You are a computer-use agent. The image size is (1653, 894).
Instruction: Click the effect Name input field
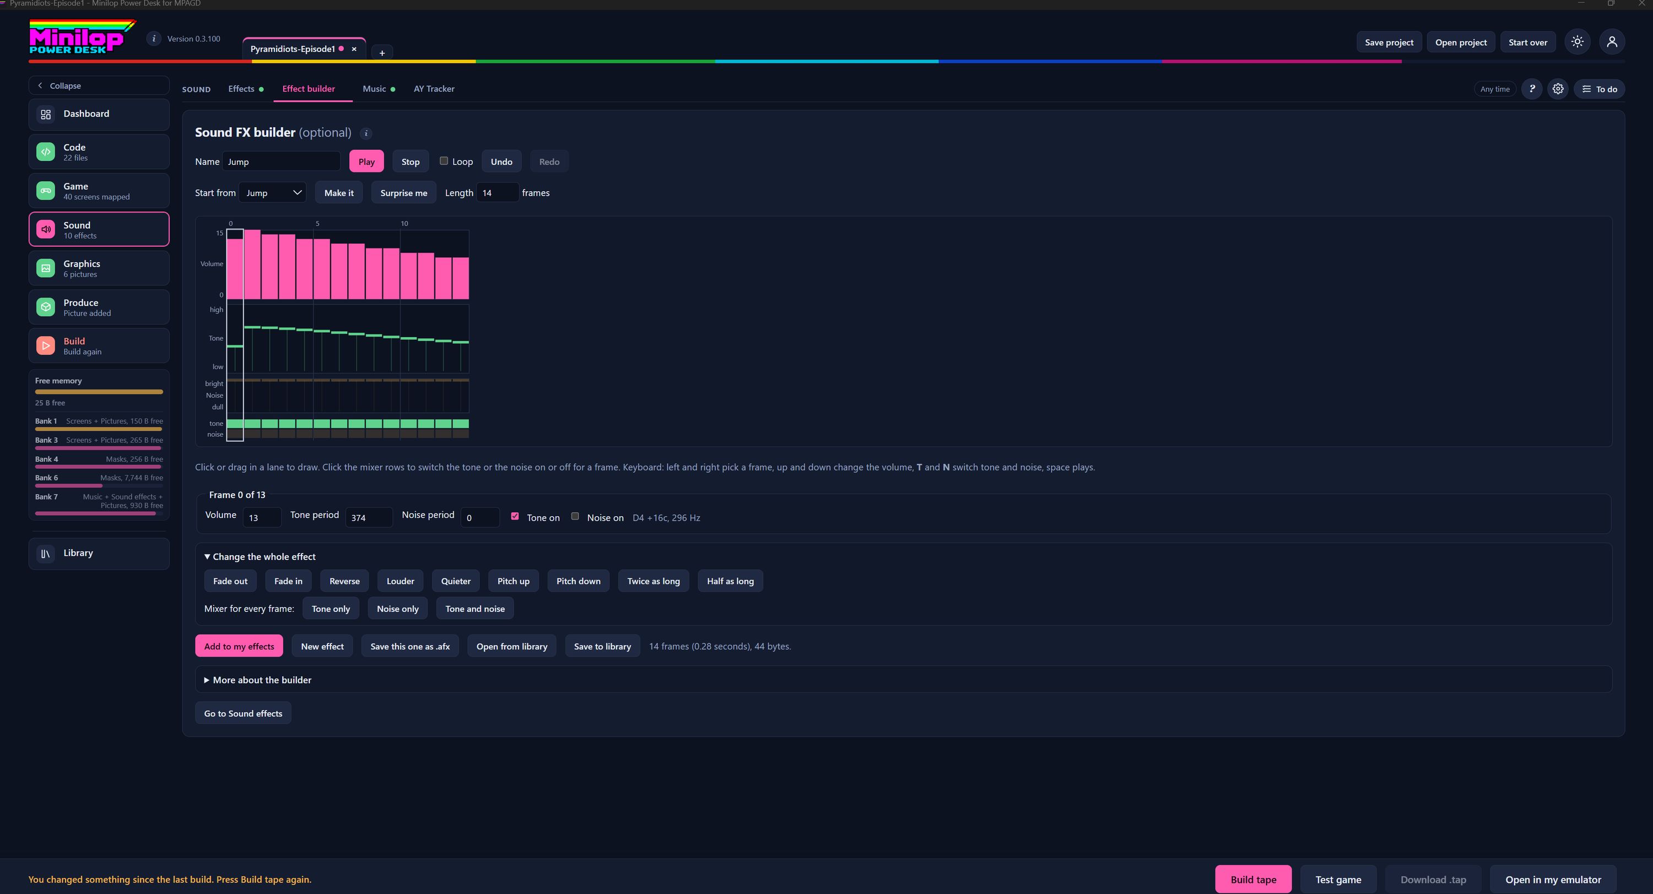pos(281,161)
